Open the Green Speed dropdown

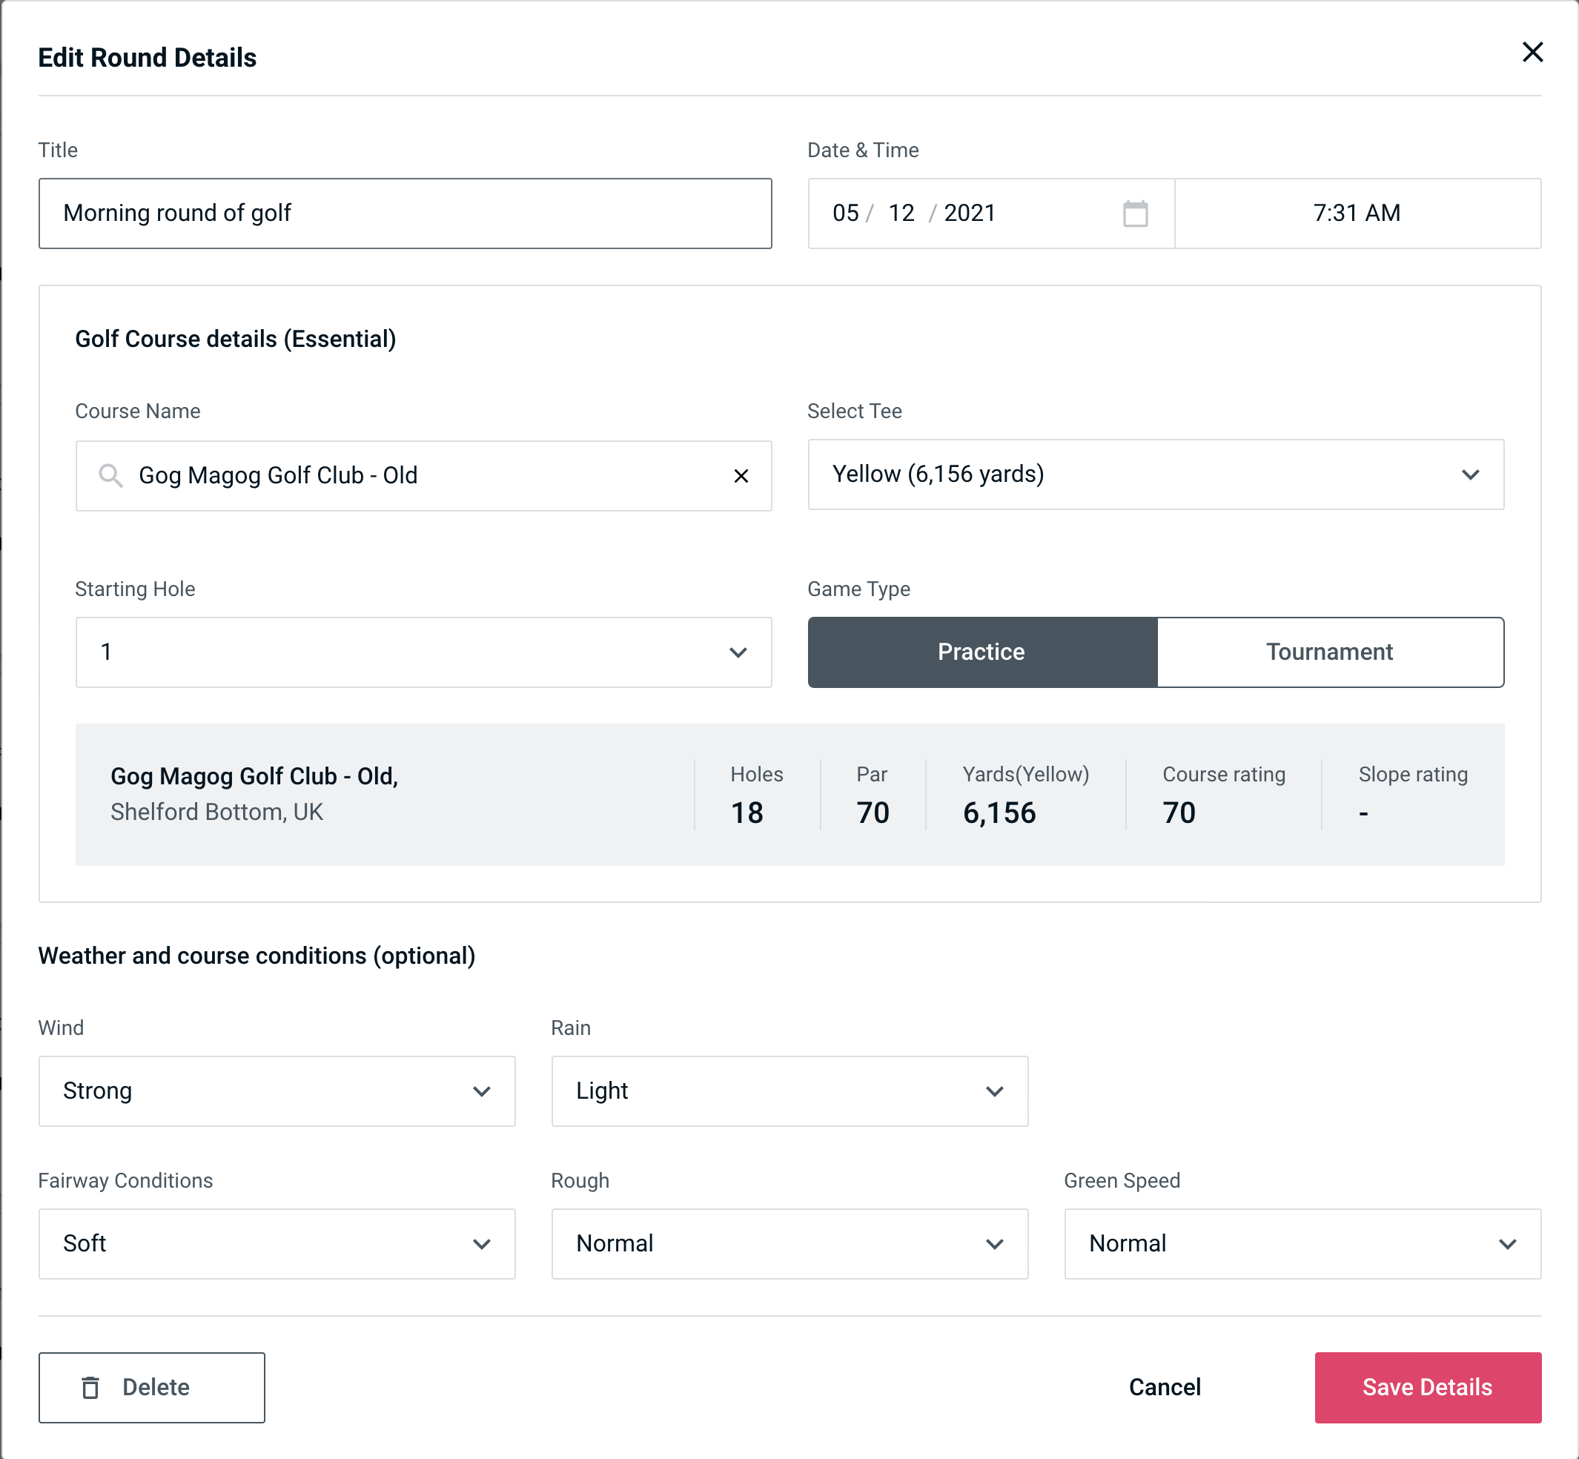click(1301, 1243)
